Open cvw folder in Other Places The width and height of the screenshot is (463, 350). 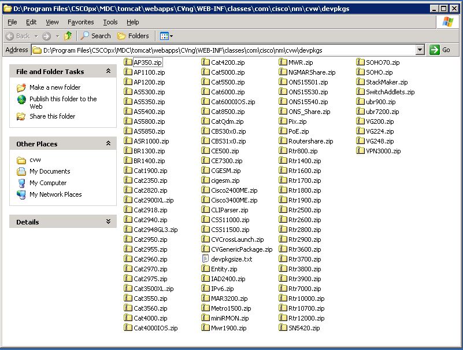click(35, 160)
